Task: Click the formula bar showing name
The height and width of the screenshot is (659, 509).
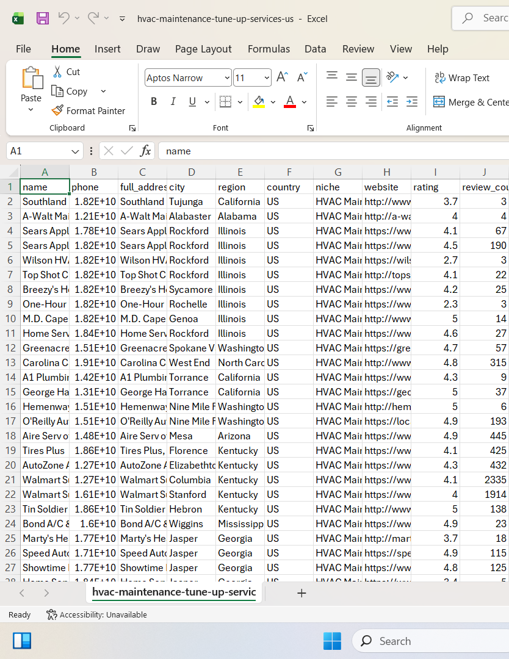Action: pyautogui.click(x=334, y=151)
